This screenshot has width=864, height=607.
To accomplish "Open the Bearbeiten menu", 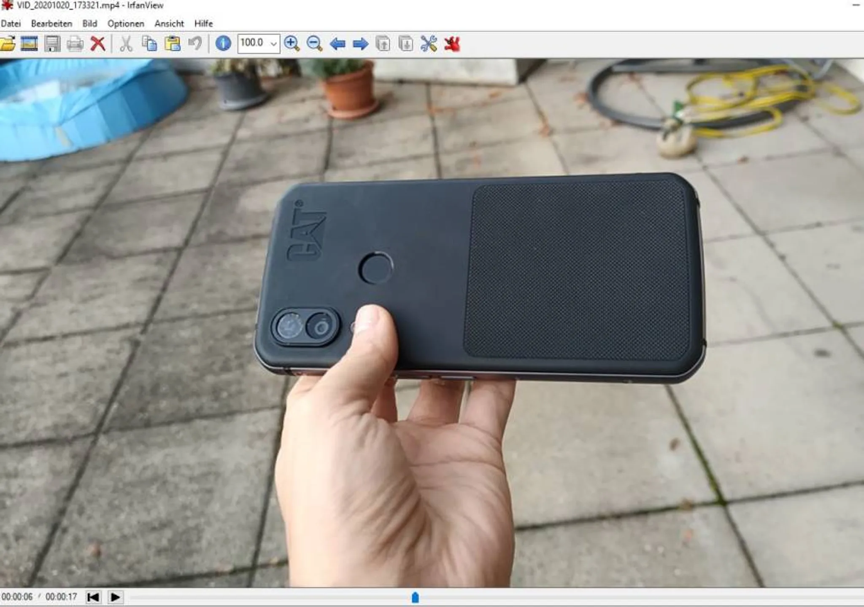I will (x=51, y=24).
